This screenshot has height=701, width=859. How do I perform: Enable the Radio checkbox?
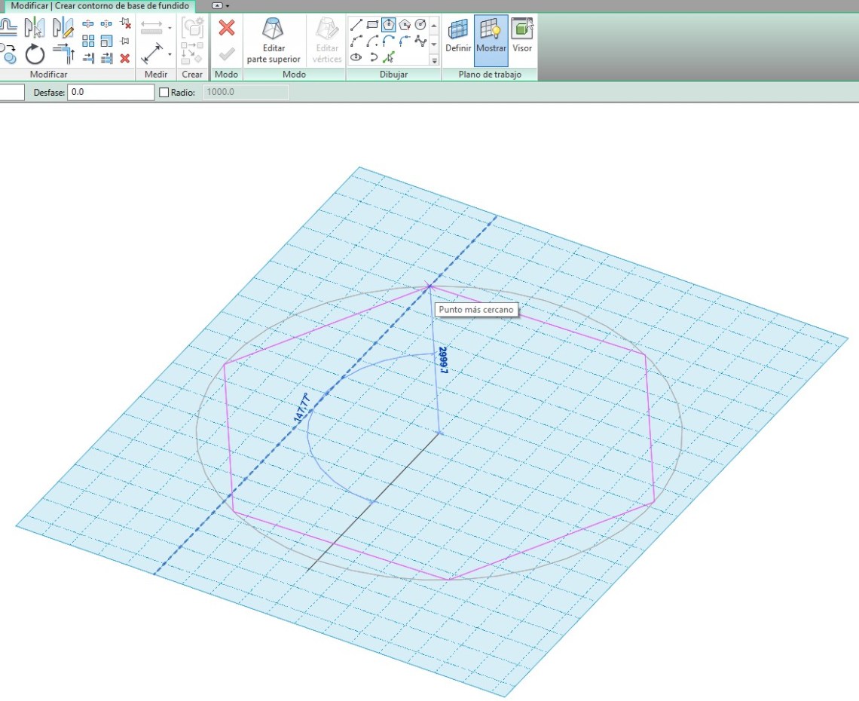(164, 93)
